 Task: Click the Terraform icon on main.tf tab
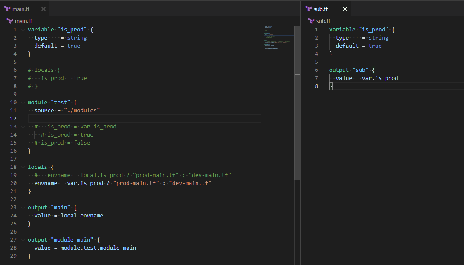7,9
